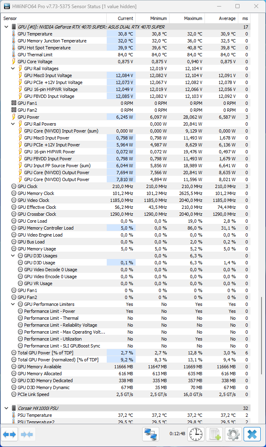
Task: Collapse the GPU Performance Limiters section
Action: click(13, 304)
